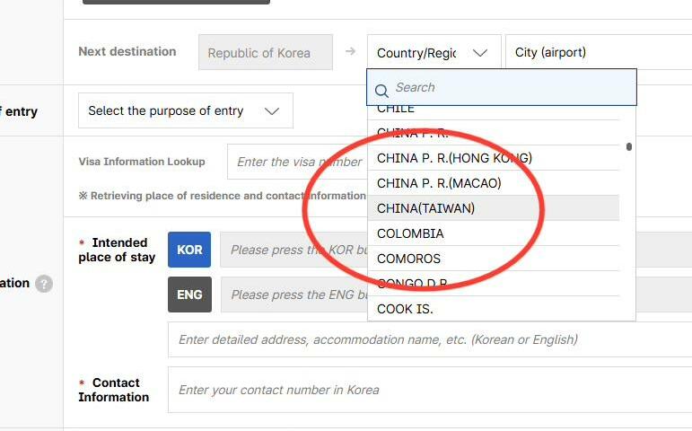This screenshot has height=431, width=692.
Task: Pick CHINA P. R.(MACAO) from list
Action: (439, 183)
